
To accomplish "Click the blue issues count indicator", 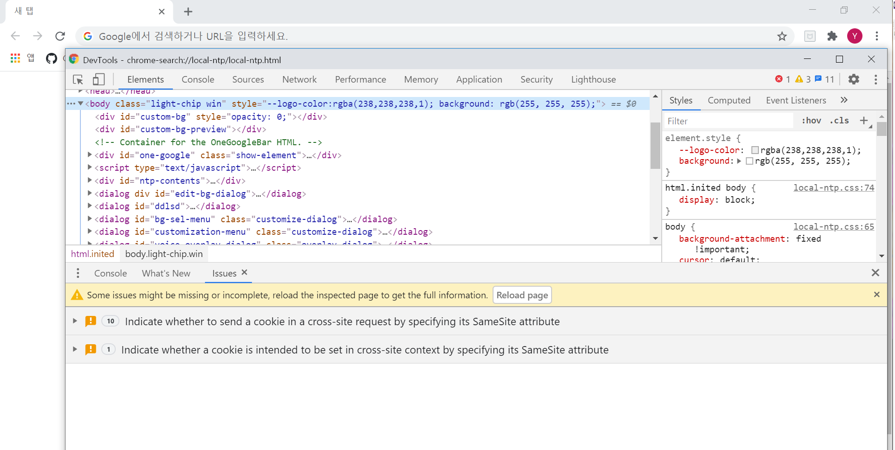I will click(x=825, y=79).
